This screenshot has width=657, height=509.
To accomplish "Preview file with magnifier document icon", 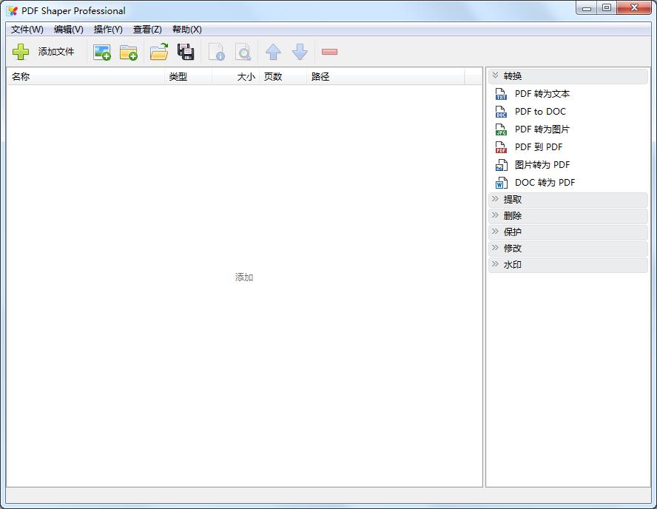I will [243, 53].
